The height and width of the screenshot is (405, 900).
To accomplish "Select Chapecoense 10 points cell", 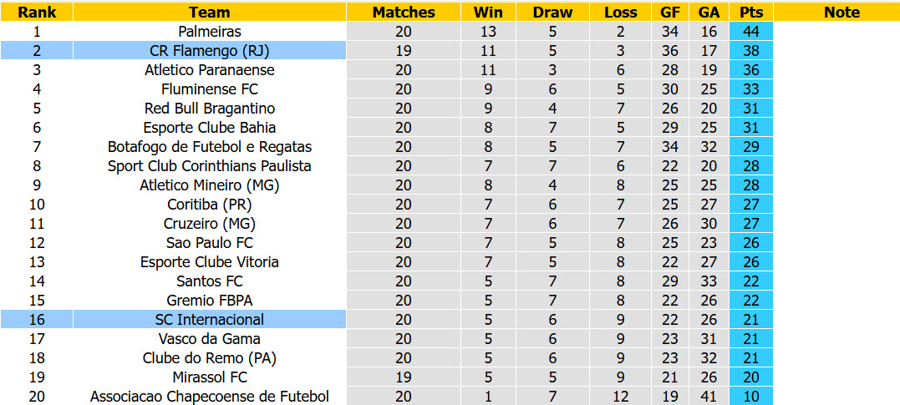I will point(750,397).
